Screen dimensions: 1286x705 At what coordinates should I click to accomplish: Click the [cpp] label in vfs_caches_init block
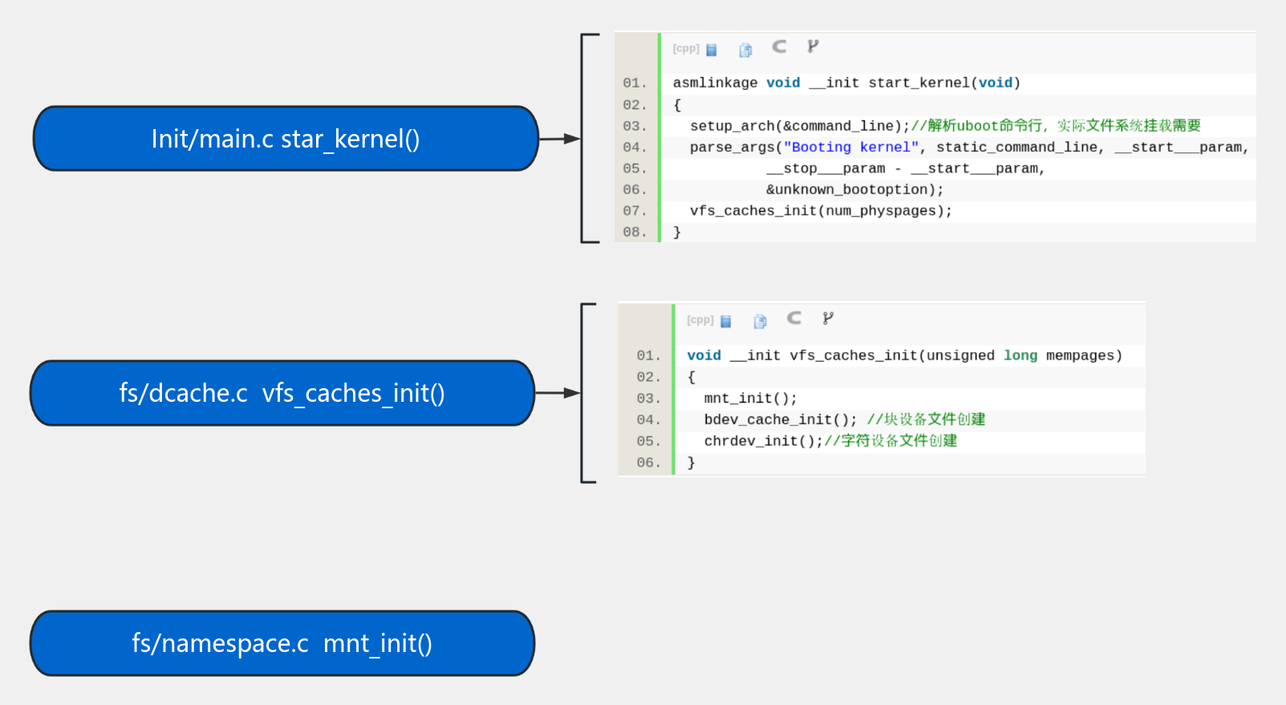click(700, 320)
